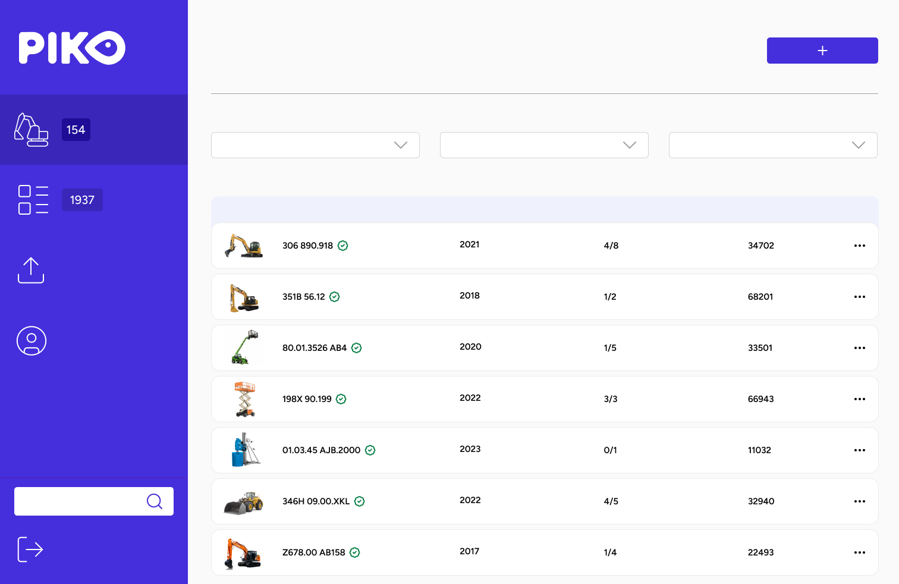
Task: Click the logout icon at the bottom sidebar
Action: coord(30,549)
